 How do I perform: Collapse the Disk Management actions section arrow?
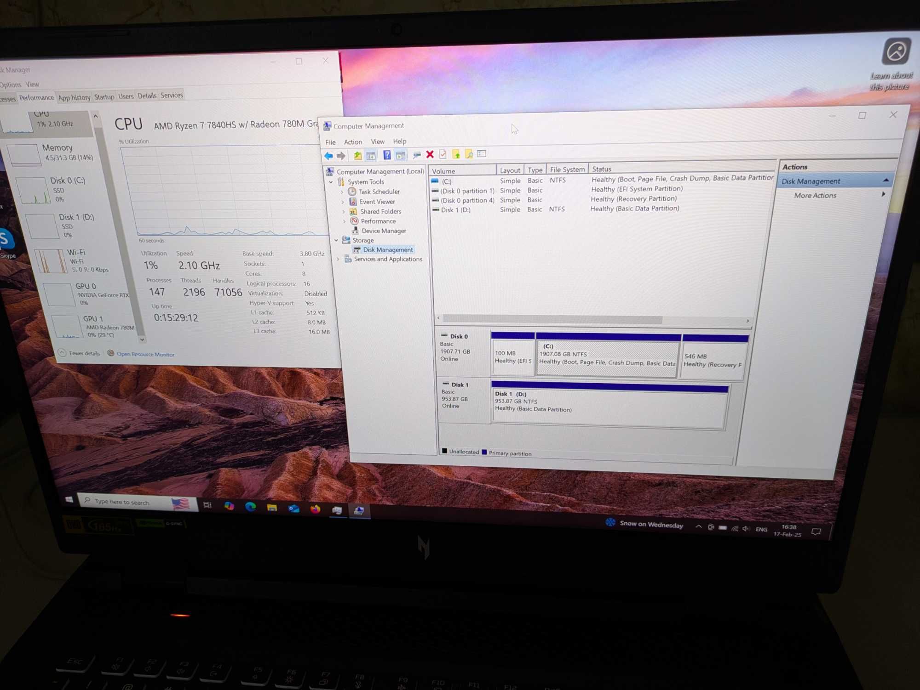886,180
